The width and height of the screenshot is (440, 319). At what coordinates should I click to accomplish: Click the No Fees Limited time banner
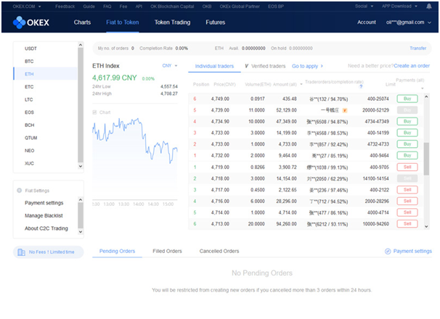(48, 252)
